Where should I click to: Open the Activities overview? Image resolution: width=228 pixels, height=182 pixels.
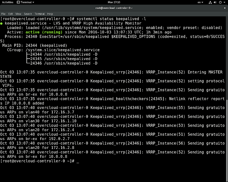point(7,2)
